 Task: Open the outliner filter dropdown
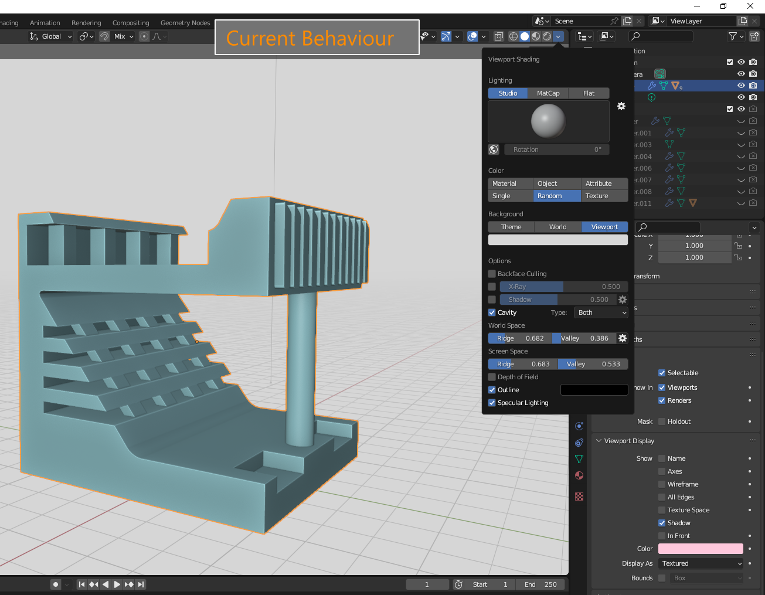coord(736,36)
